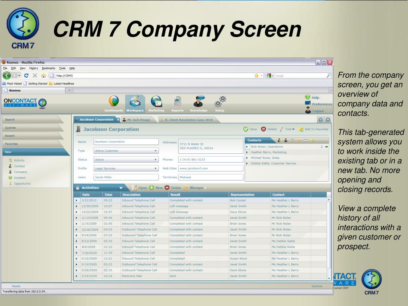Screen dimensions: 408x306
Task: Sort activities by Result column
Action: 175,194
